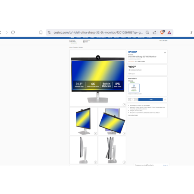Open the Shop menu in the blue navigation bar
Screen dimensions: 194x194
(72, 38)
